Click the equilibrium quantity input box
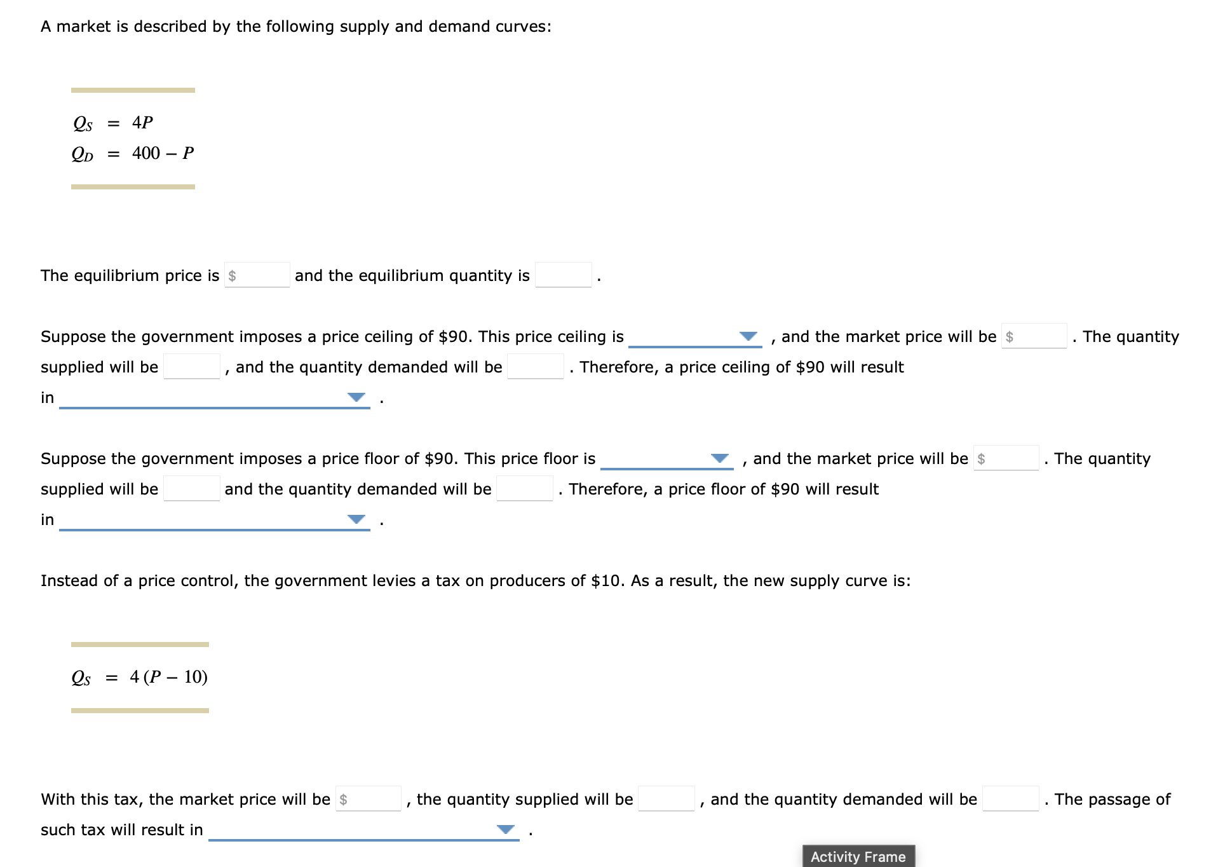This screenshot has height=867, width=1211. click(562, 275)
